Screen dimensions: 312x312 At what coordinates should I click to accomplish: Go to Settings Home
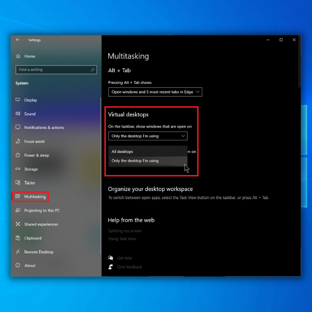click(x=30, y=56)
